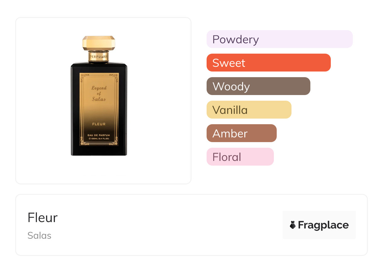Open the Salas brand name link

pyautogui.click(x=39, y=236)
